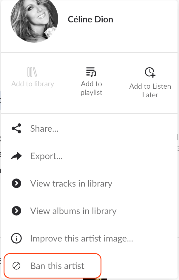Click the info icon for artist image
This screenshot has width=179, height=280.
point(16,239)
